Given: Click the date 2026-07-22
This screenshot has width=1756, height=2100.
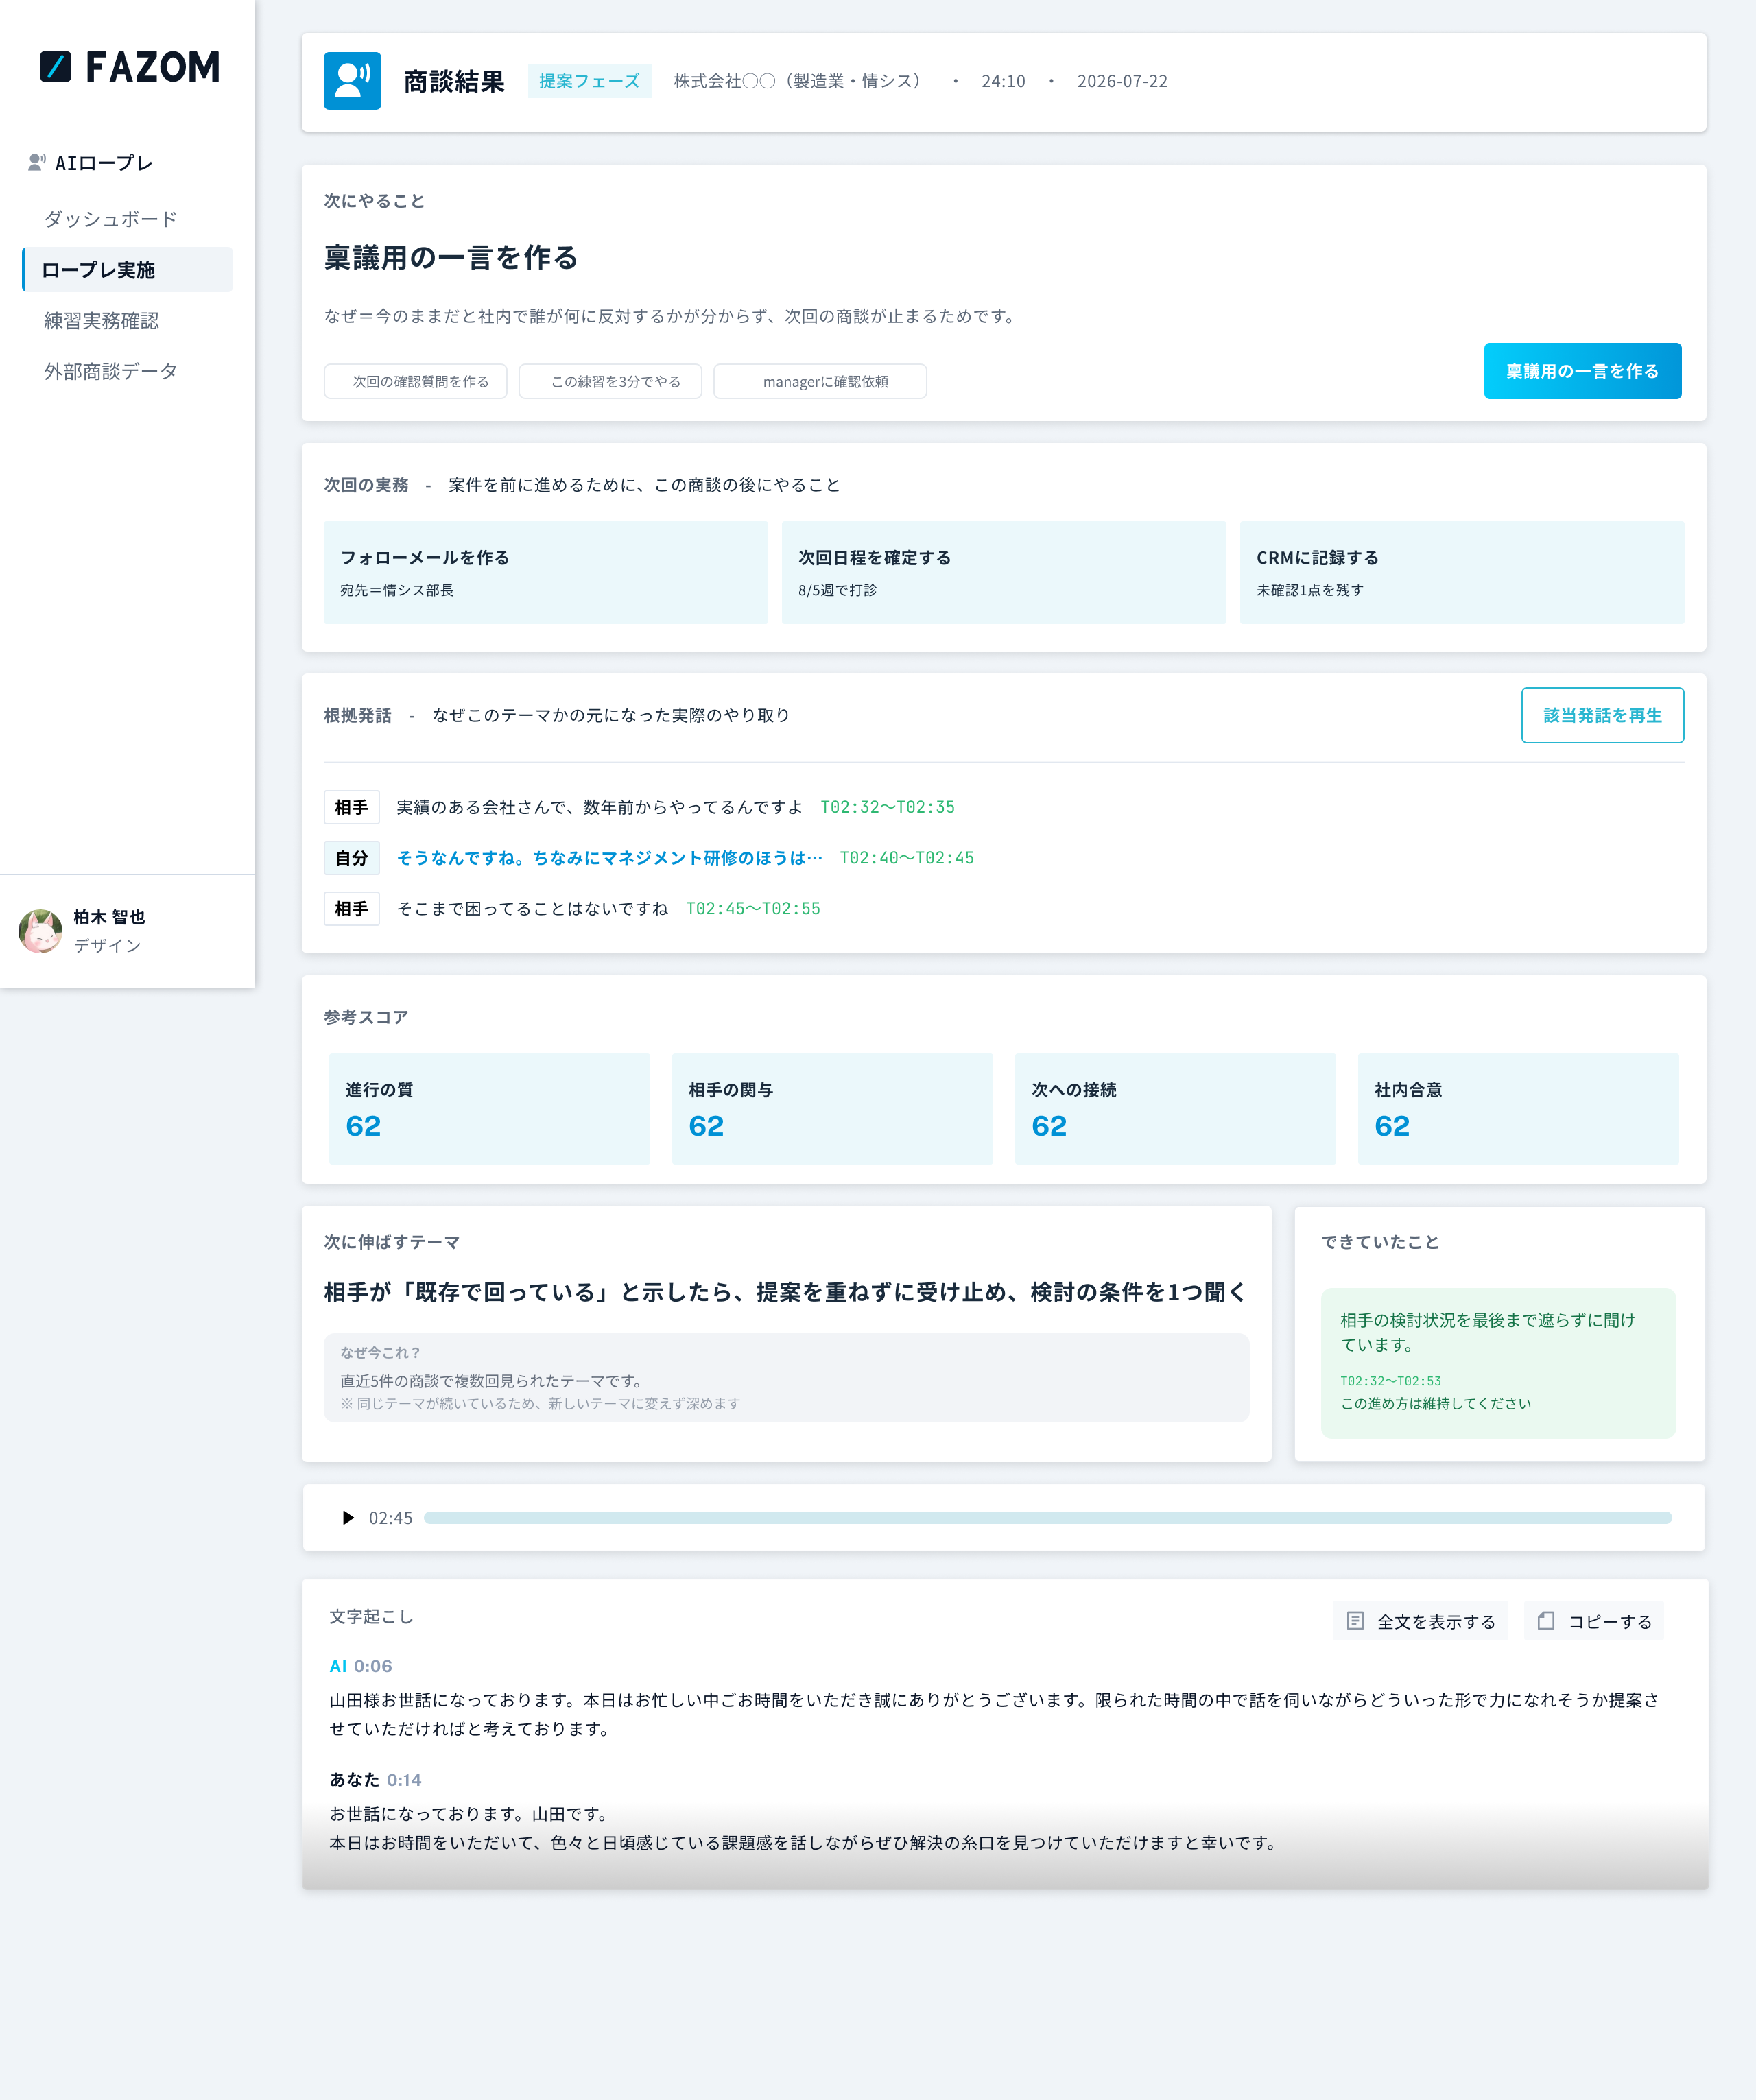Looking at the screenshot, I should (x=1122, y=81).
